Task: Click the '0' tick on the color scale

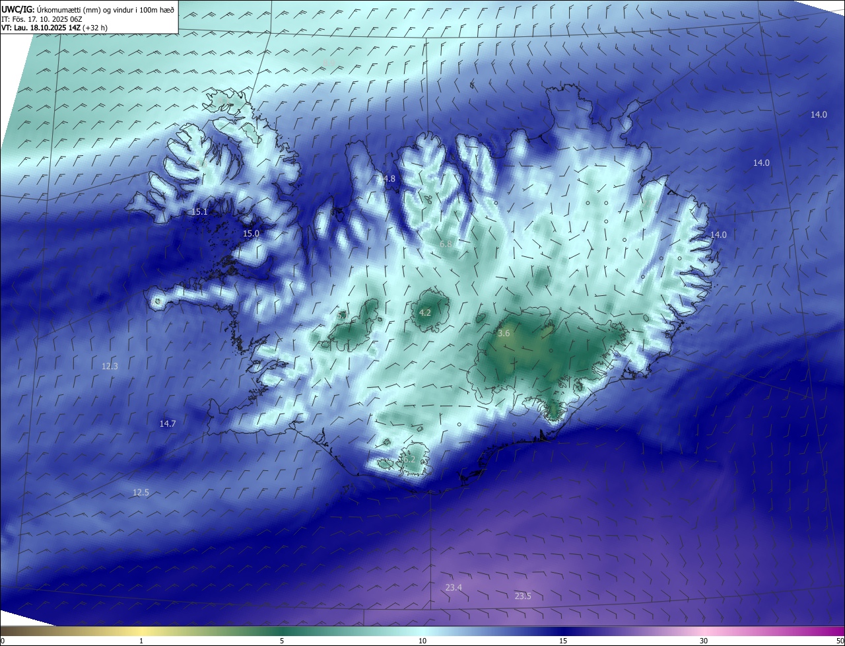Action: pyautogui.click(x=3, y=641)
